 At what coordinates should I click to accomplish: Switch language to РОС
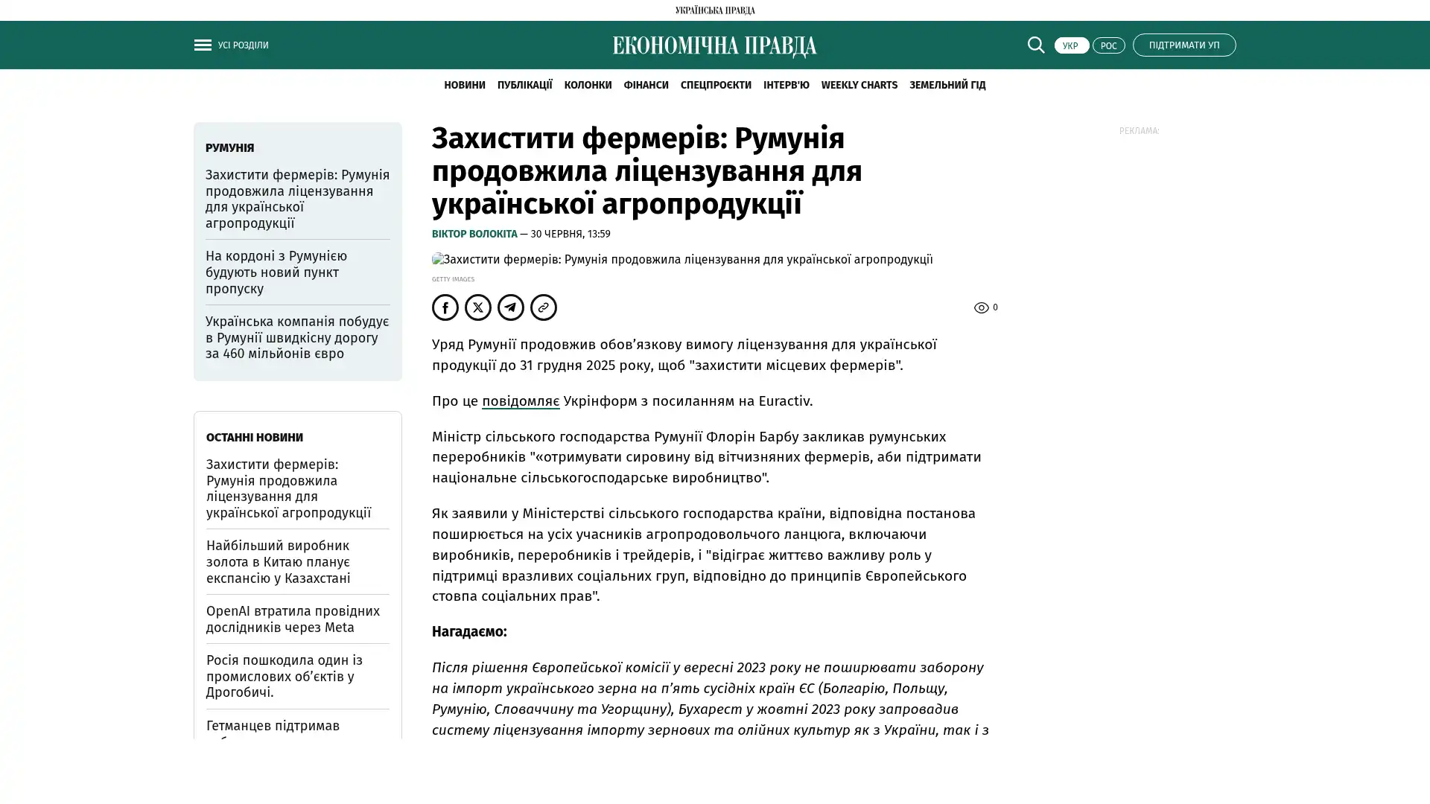1108,45
